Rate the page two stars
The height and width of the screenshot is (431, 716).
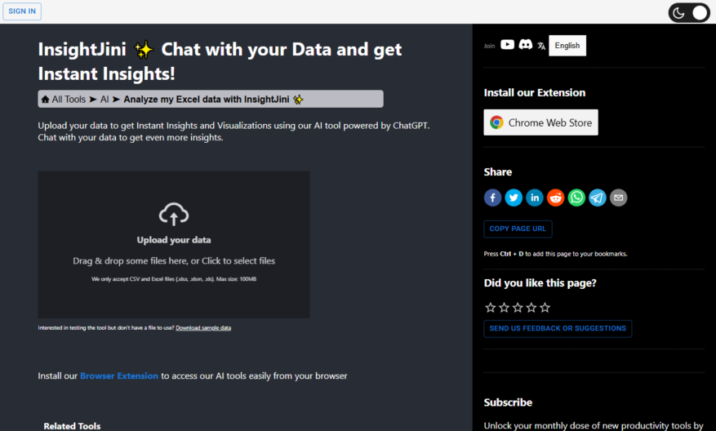tap(504, 308)
